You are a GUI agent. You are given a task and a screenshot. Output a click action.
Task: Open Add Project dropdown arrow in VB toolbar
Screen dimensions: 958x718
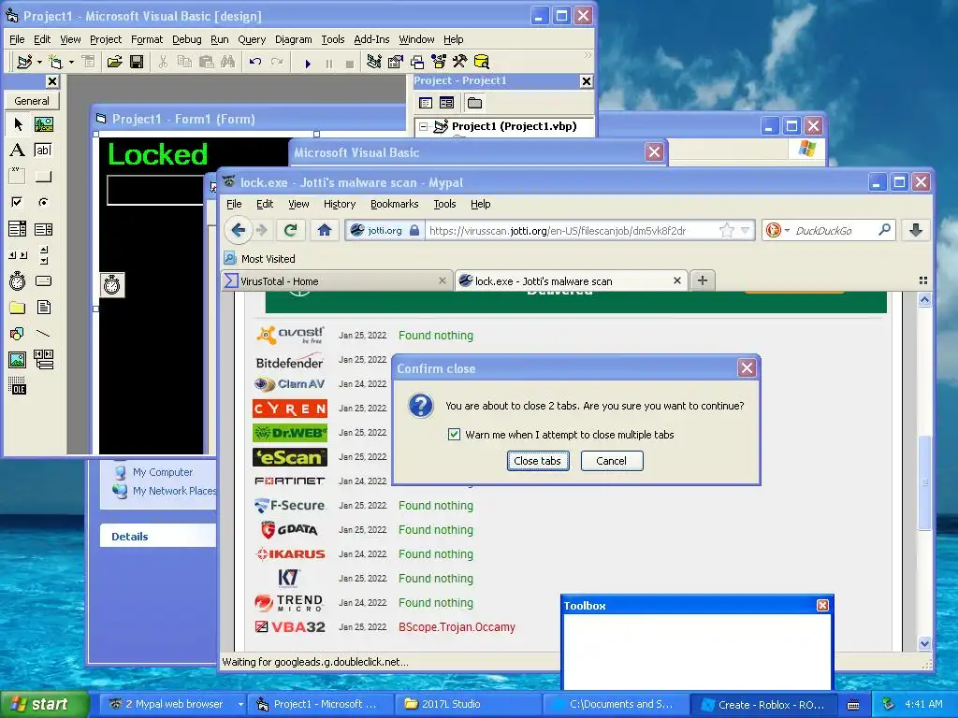[39, 62]
